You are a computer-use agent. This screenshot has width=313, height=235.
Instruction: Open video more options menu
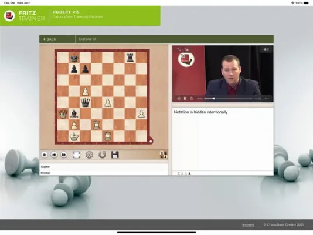click(x=267, y=98)
